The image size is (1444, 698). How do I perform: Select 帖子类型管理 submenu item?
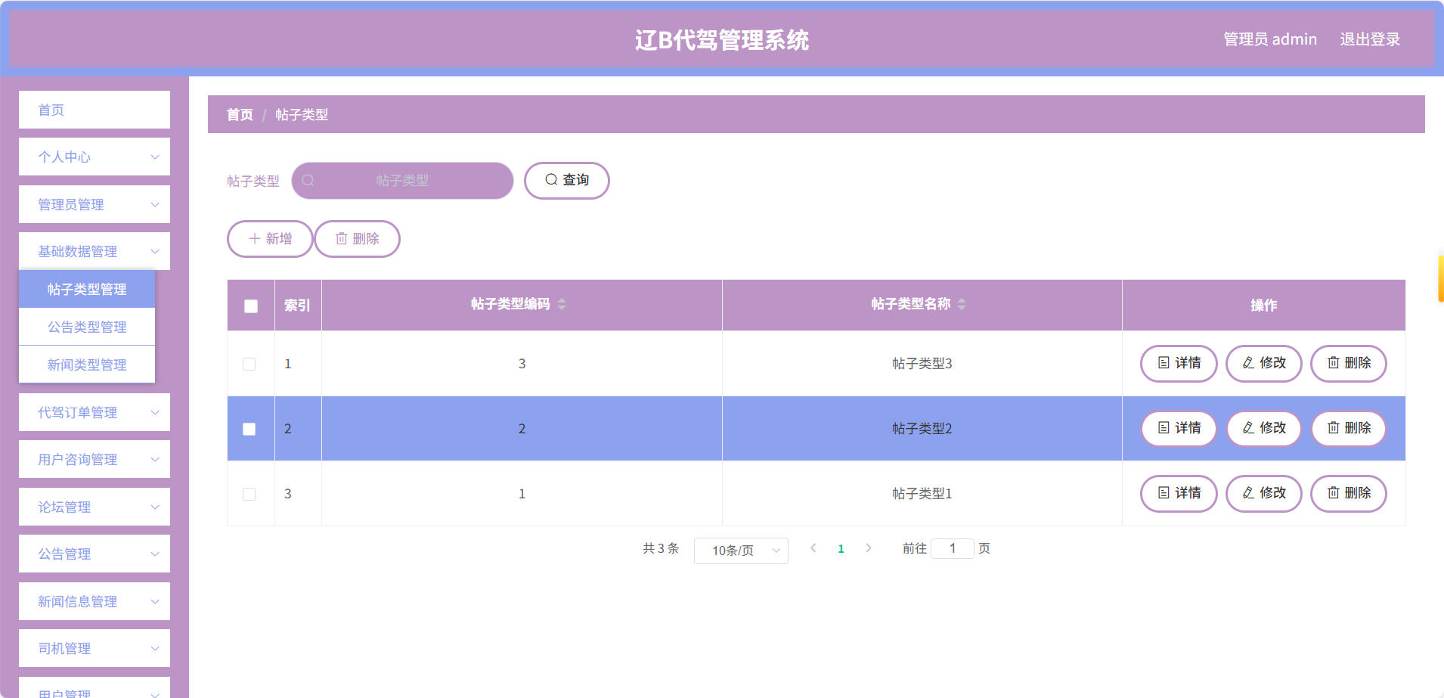87,289
